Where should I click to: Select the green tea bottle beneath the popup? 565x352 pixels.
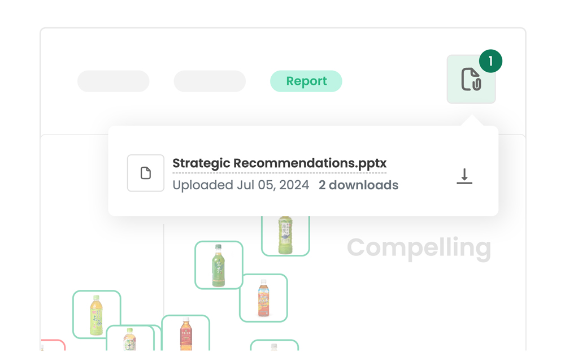coord(285,234)
